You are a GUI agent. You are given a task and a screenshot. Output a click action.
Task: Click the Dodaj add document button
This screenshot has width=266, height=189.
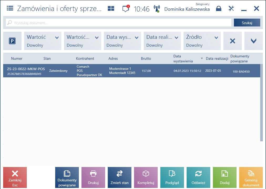click(225, 177)
